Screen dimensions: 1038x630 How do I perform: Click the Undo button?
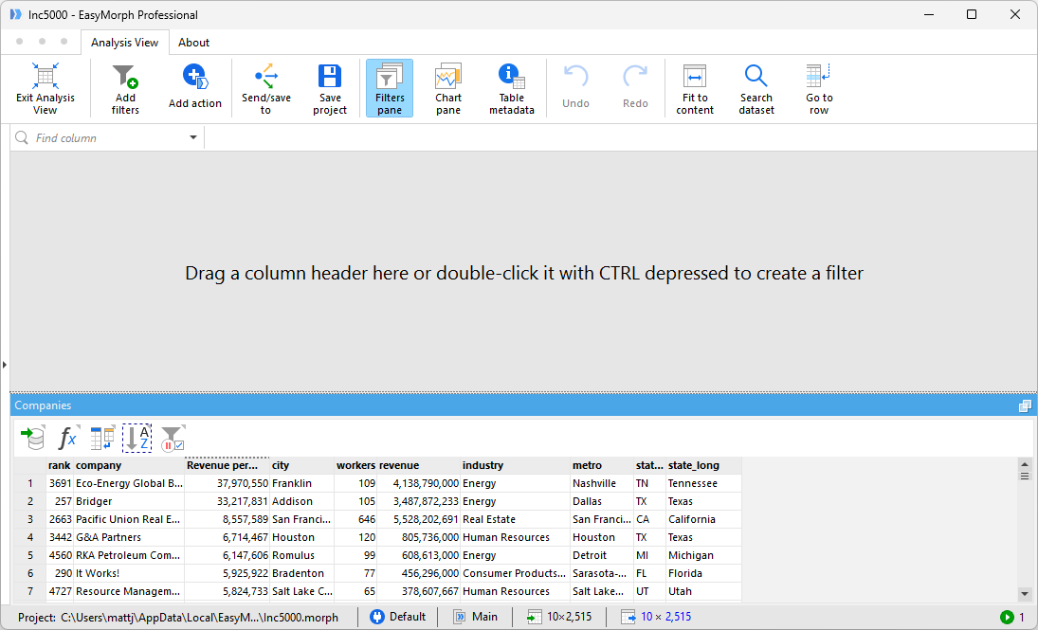pos(575,88)
